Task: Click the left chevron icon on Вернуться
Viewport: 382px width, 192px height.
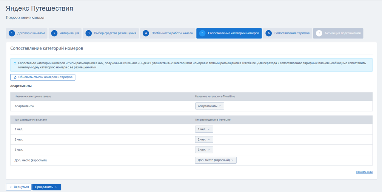Action: click(11, 187)
